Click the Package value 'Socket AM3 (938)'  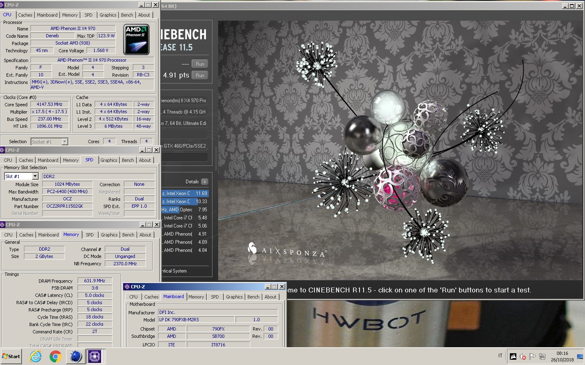tap(73, 43)
